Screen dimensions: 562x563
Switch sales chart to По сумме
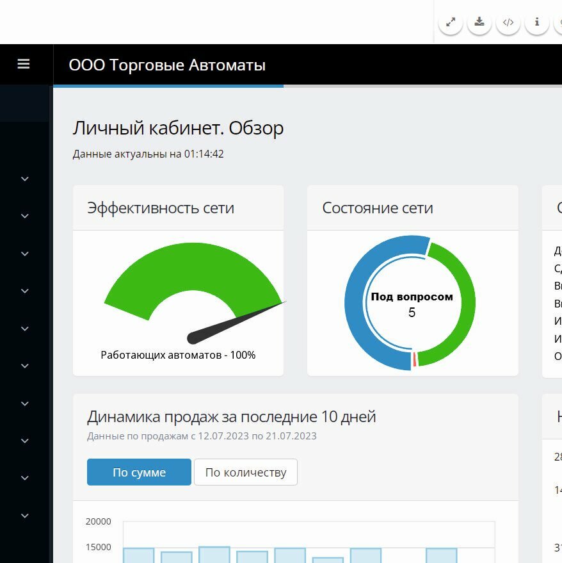139,472
